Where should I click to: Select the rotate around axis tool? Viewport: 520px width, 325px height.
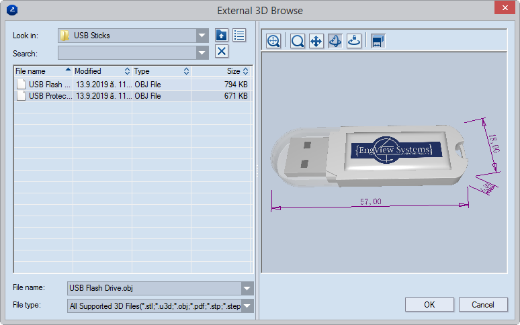pyautogui.click(x=354, y=41)
